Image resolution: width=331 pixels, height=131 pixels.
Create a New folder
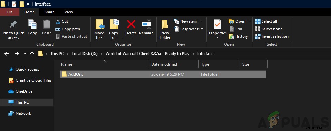165,30
